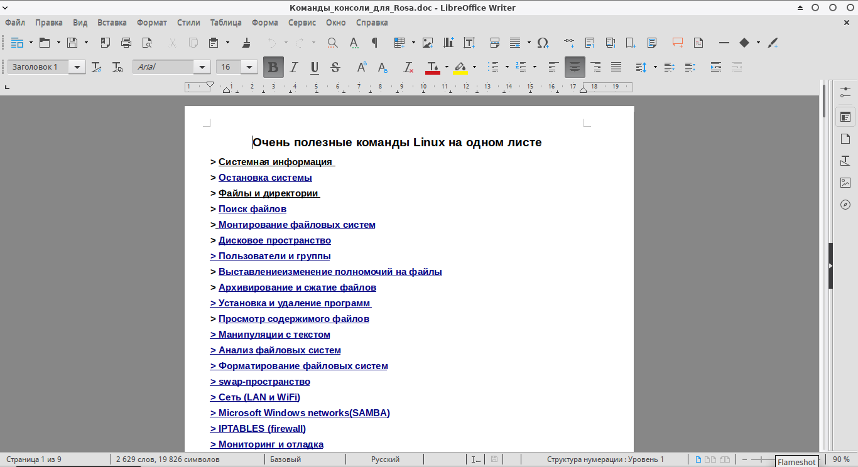The height and width of the screenshot is (467, 858).
Task: Click the Insert Comment icon
Action: (678, 43)
